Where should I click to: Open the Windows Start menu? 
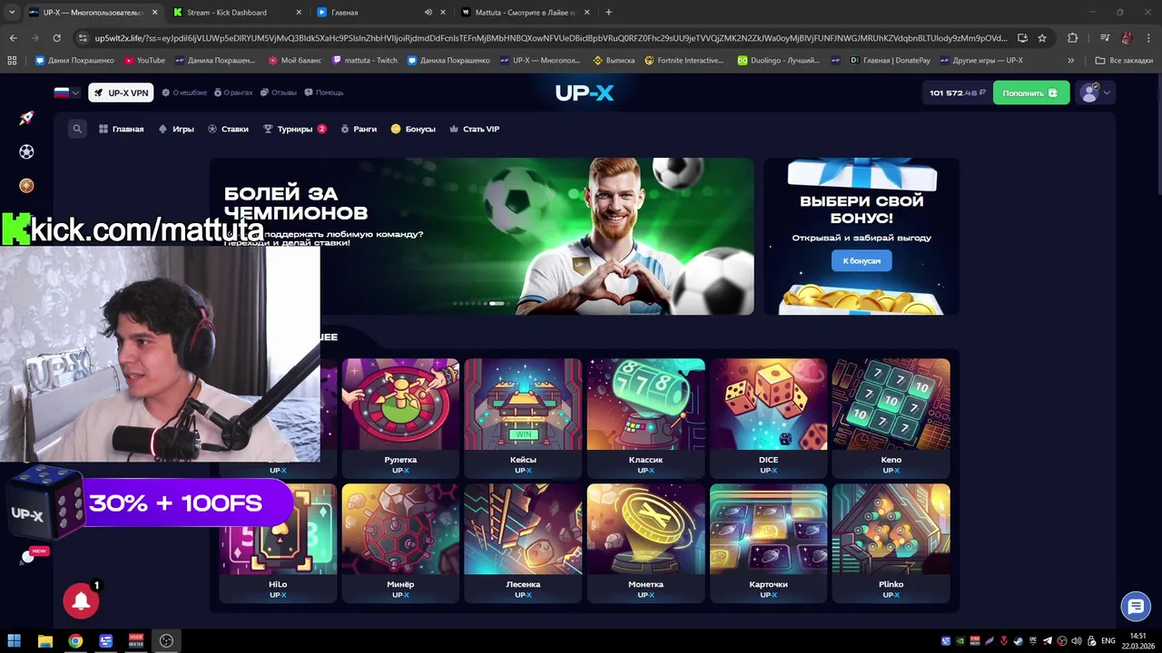(x=14, y=640)
